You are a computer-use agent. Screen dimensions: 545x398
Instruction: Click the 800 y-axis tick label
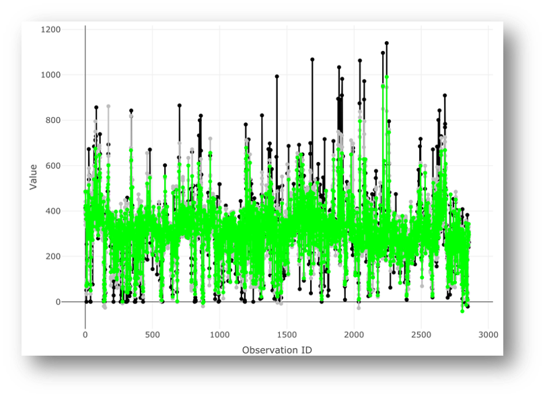tap(53, 120)
